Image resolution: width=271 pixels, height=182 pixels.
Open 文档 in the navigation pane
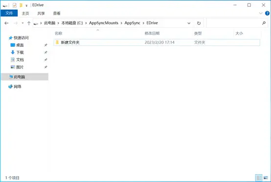click(20, 60)
